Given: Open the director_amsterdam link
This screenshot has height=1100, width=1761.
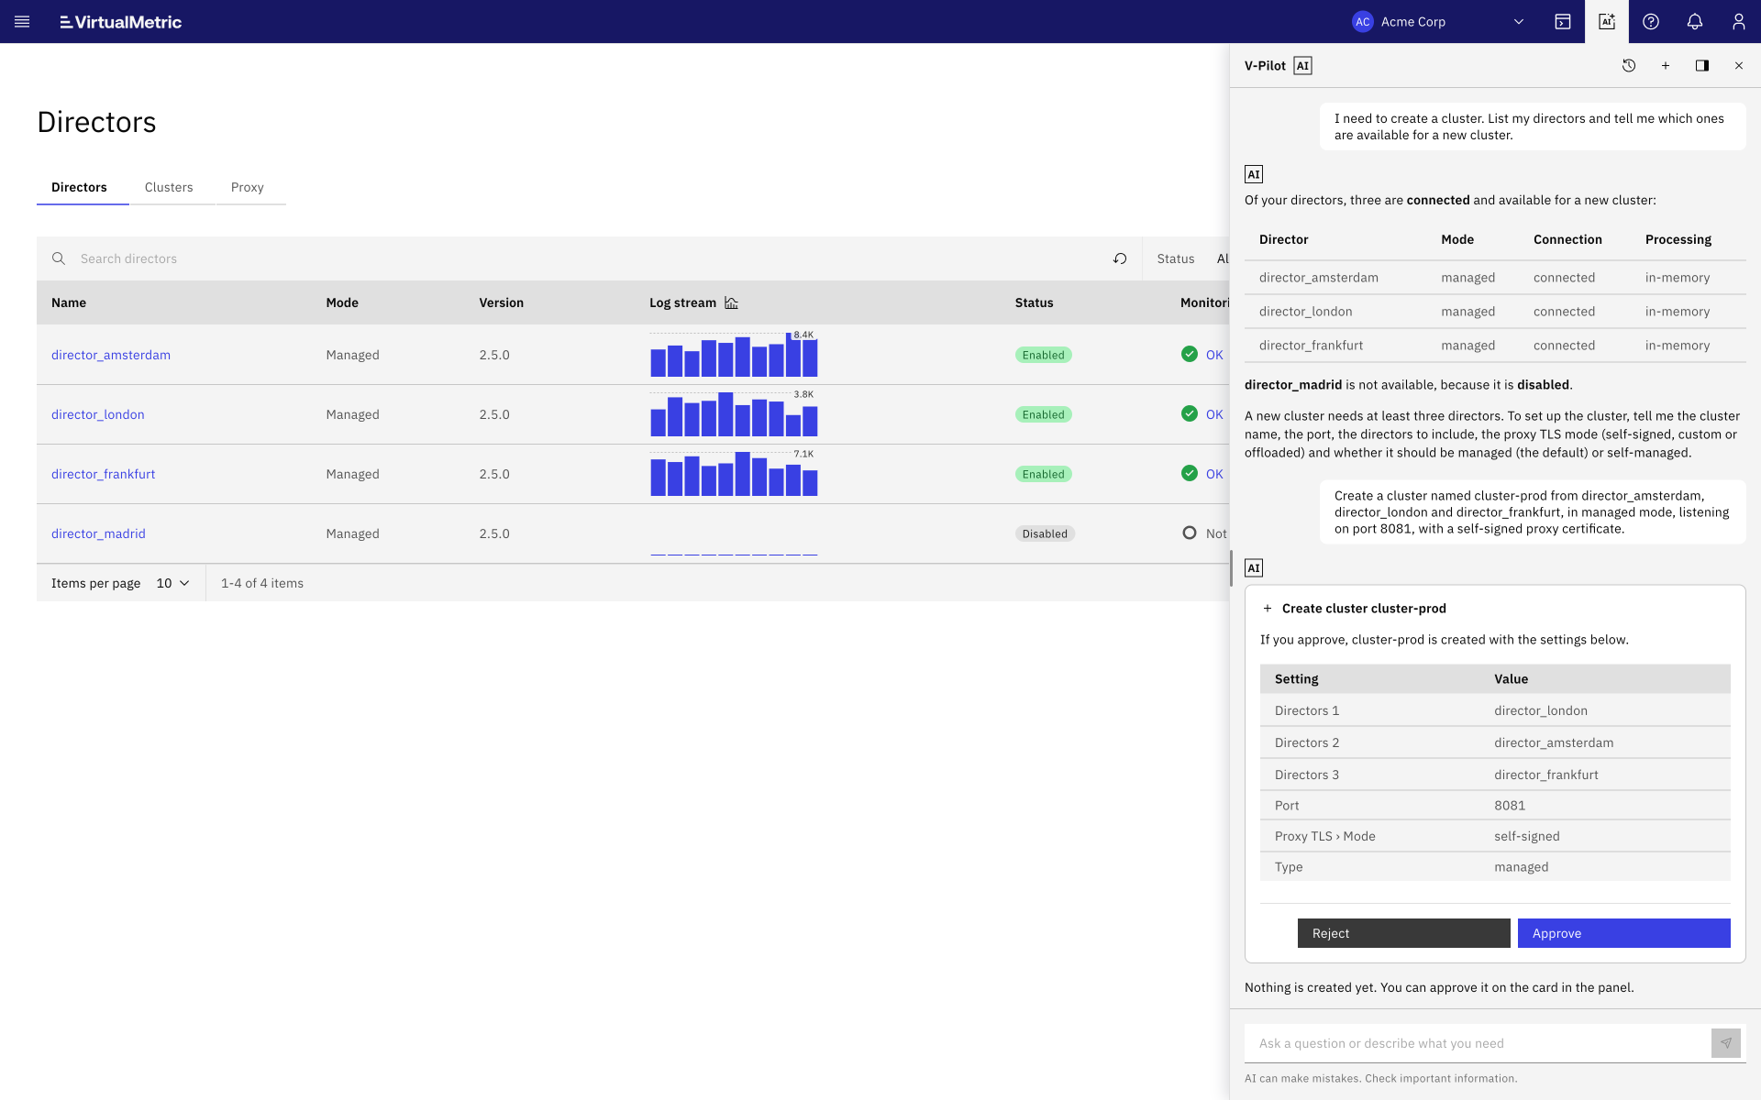Looking at the screenshot, I should [x=111, y=355].
